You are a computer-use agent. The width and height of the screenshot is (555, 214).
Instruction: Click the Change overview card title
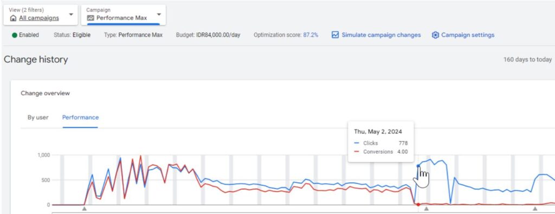coord(46,93)
